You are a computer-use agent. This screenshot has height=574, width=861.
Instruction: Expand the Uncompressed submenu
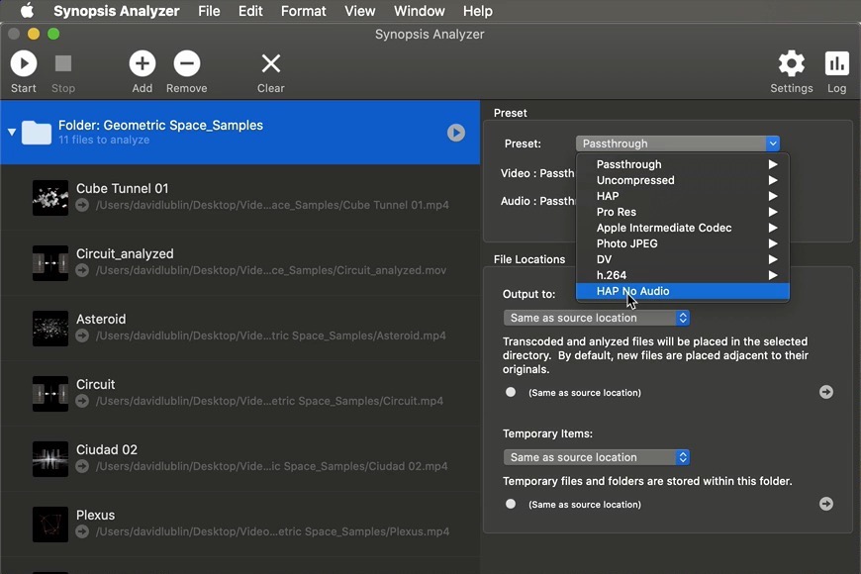pyautogui.click(x=683, y=180)
